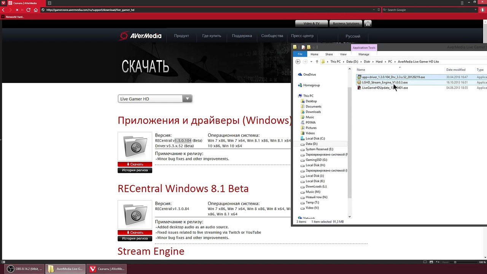Click New folder icon in quick access toolbar
This screenshot has width=487, height=274.
click(309, 48)
